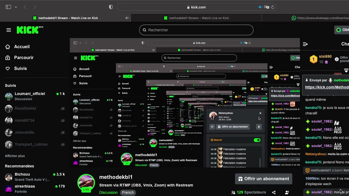This screenshot has width=349, height=196.
Task: Click the methodekbl1 LIVE avatar
Action: point(86,183)
